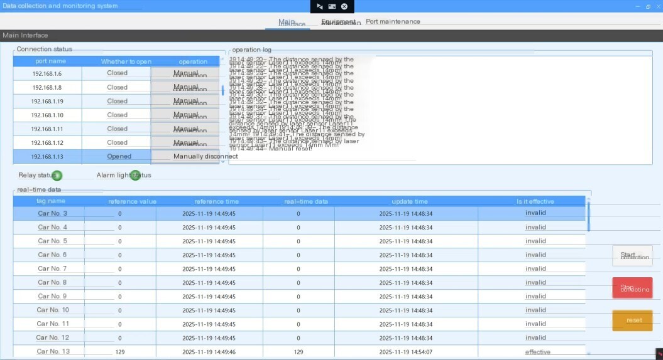Click the X circle icon in overlay bar
Viewport: 663px width, 360px height.
(344, 6)
